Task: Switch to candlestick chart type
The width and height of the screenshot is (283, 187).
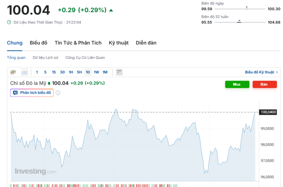Action: click(x=13, y=72)
